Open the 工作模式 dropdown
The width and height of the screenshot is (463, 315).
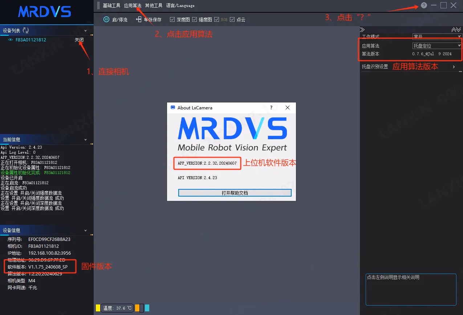coord(437,36)
